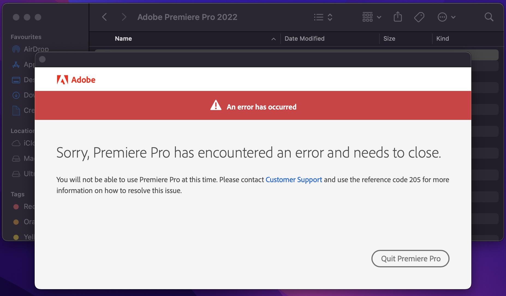Open the list view options switcher
Screen dimensions: 506x296
click(x=323, y=17)
